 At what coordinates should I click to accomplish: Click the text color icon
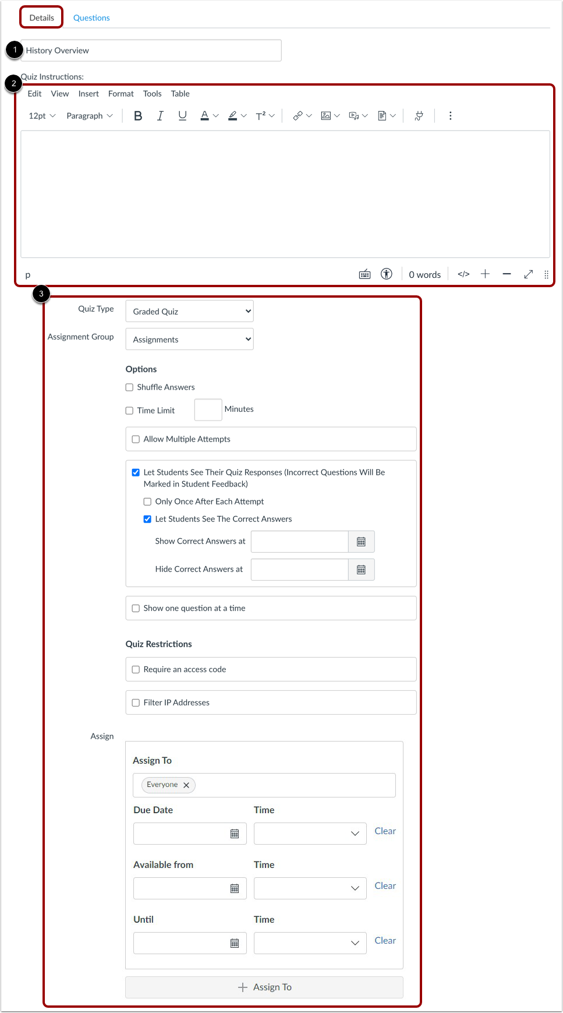click(204, 116)
